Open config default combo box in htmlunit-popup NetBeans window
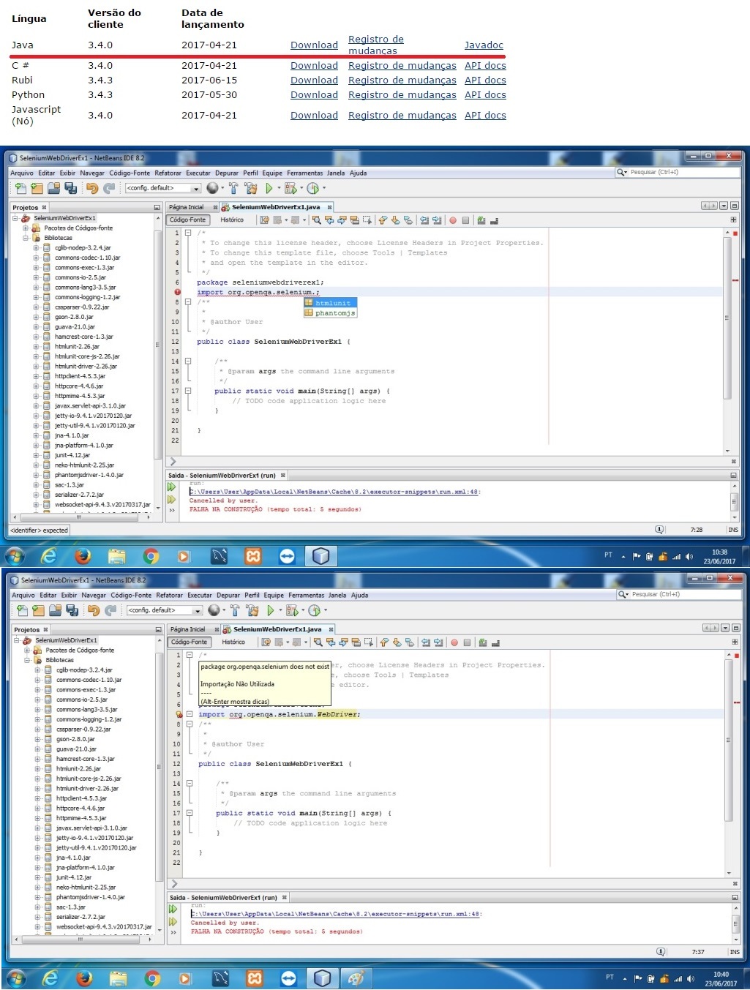Screen dimensions: 750x990 [162, 188]
